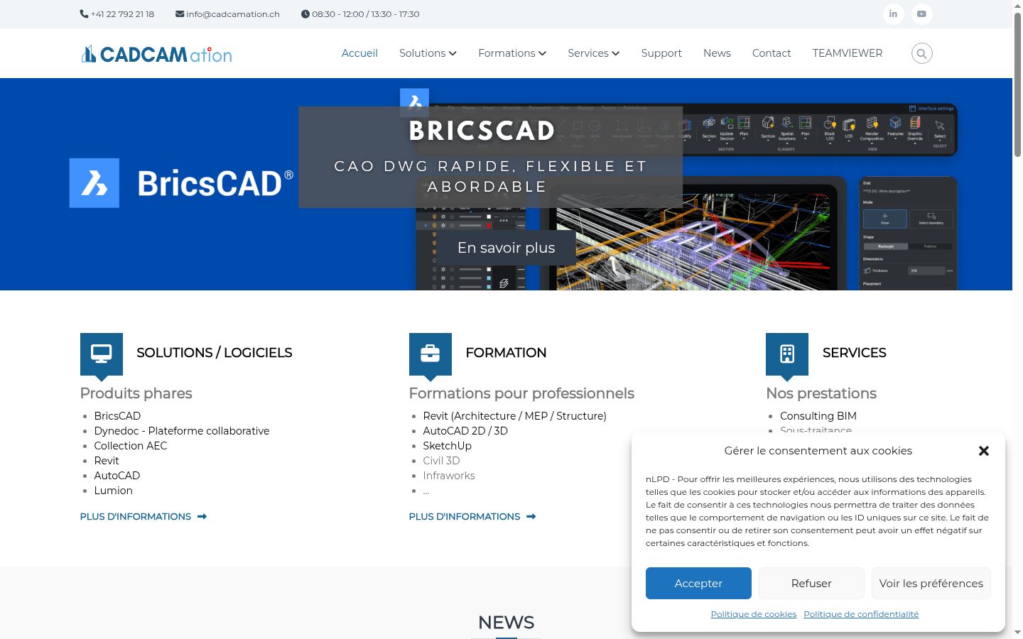Click Revit (Architecture / MEP / Structure) item
Viewport: 1023px width, 639px height.
(514, 416)
